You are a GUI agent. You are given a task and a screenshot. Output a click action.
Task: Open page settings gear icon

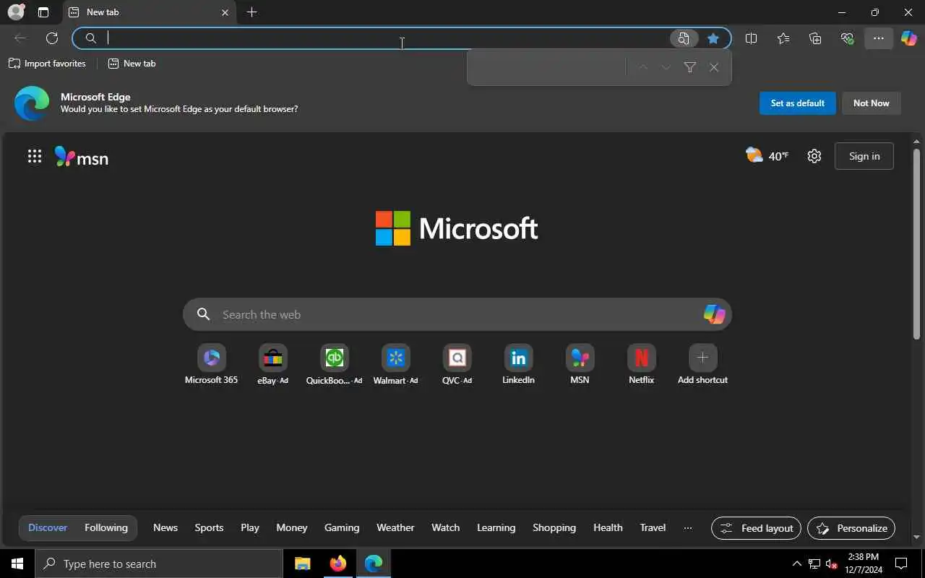[x=814, y=156]
